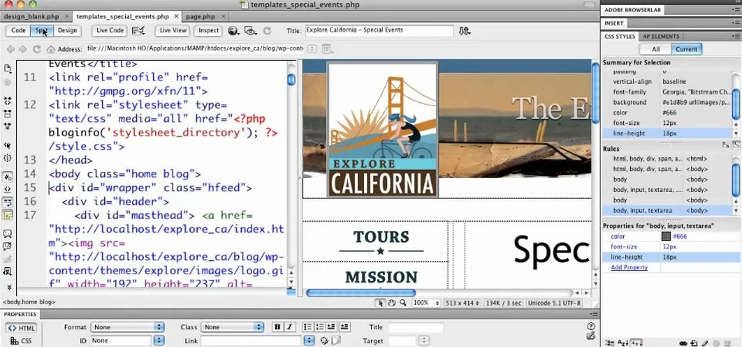The height and width of the screenshot is (347, 742).
Task: Click the Refresh Design View icon
Action: point(267,31)
